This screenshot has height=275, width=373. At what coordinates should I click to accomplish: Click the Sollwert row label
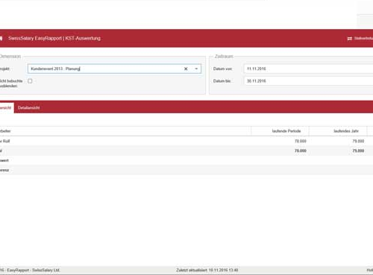click(x=4, y=160)
